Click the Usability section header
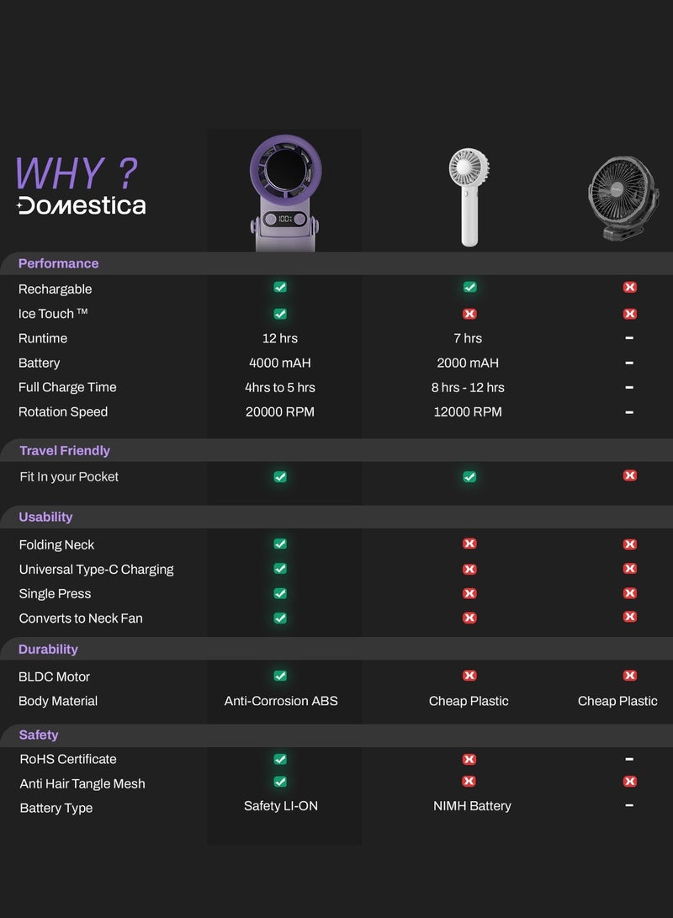Screen dimensions: 673x918 click(x=45, y=517)
